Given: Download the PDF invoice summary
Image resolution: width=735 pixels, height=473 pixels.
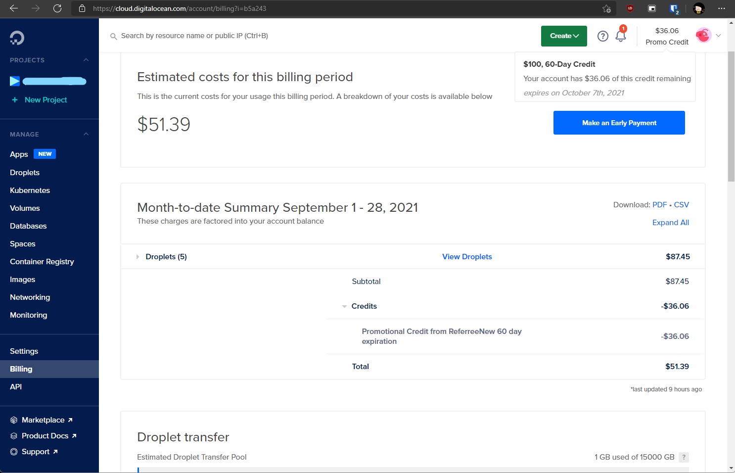Looking at the screenshot, I should click(x=659, y=205).
